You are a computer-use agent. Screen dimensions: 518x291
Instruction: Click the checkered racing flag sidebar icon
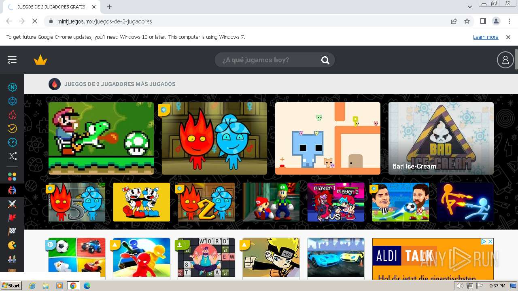[13, 232]
